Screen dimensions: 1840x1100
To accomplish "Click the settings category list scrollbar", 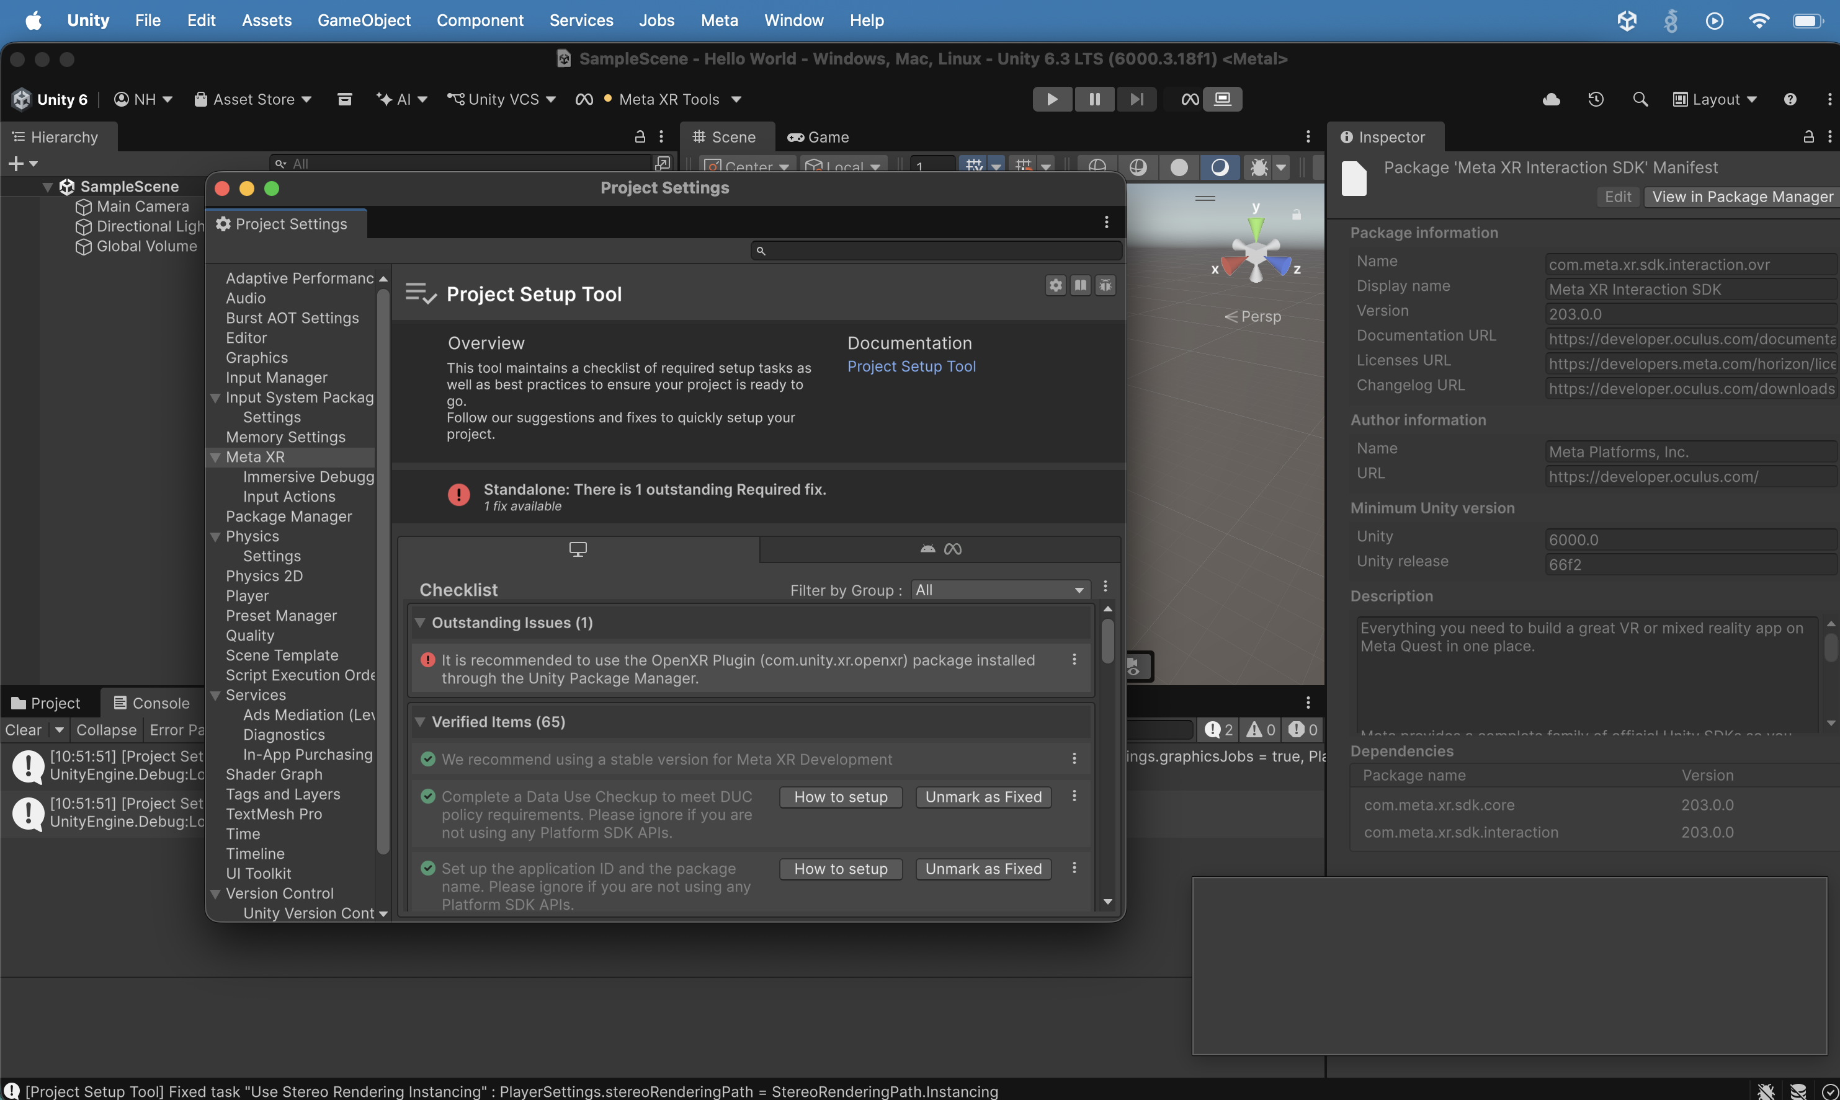I will 383,572.
